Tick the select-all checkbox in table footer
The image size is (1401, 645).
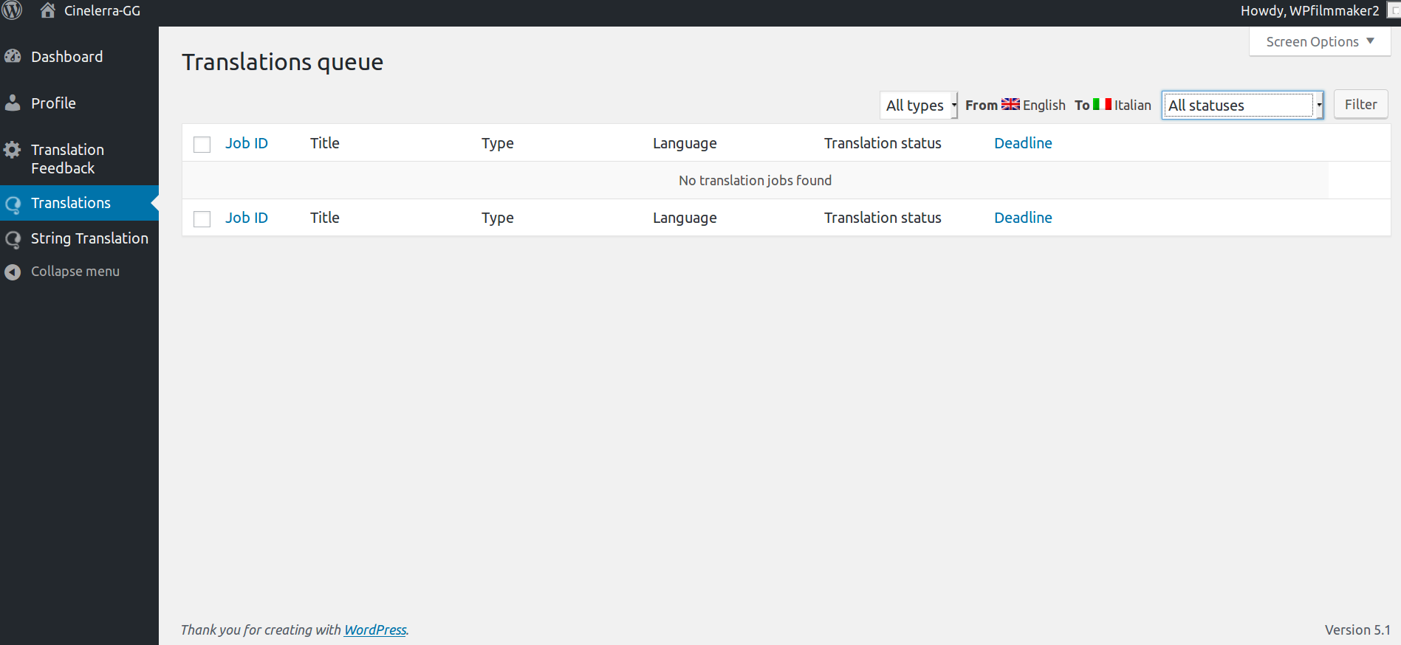click(x=202, y=218)
